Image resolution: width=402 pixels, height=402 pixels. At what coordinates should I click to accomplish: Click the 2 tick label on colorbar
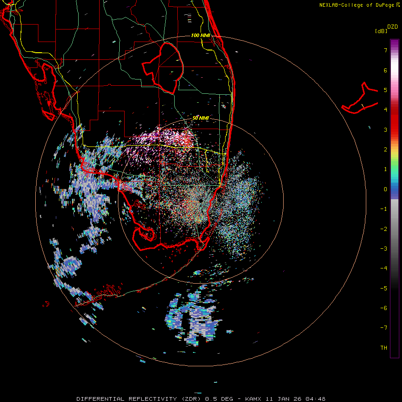(x=385, y=150)
